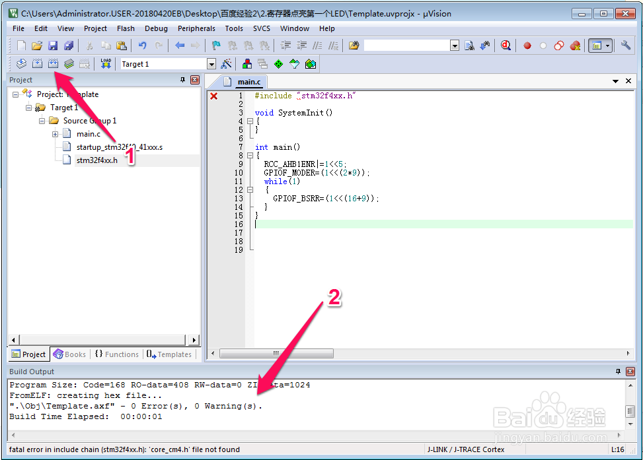Image resolution: width=643 pixels, height=460 pixels.
Task: Rebuild all target files
Action: (54, 63)
